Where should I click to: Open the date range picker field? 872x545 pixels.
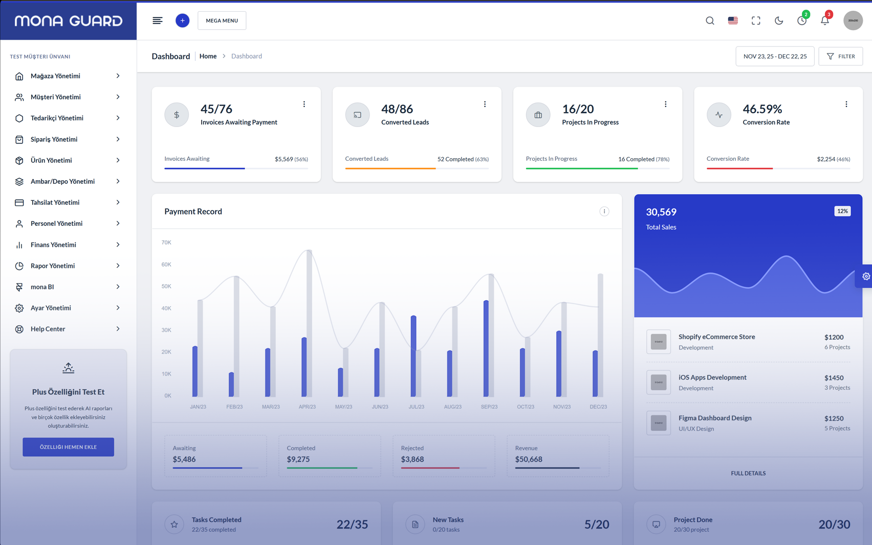tap(774, 56)
